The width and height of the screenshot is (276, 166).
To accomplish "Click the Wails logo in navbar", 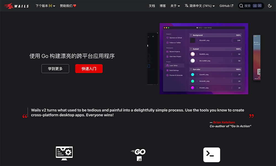I will (x=17, y=6).
